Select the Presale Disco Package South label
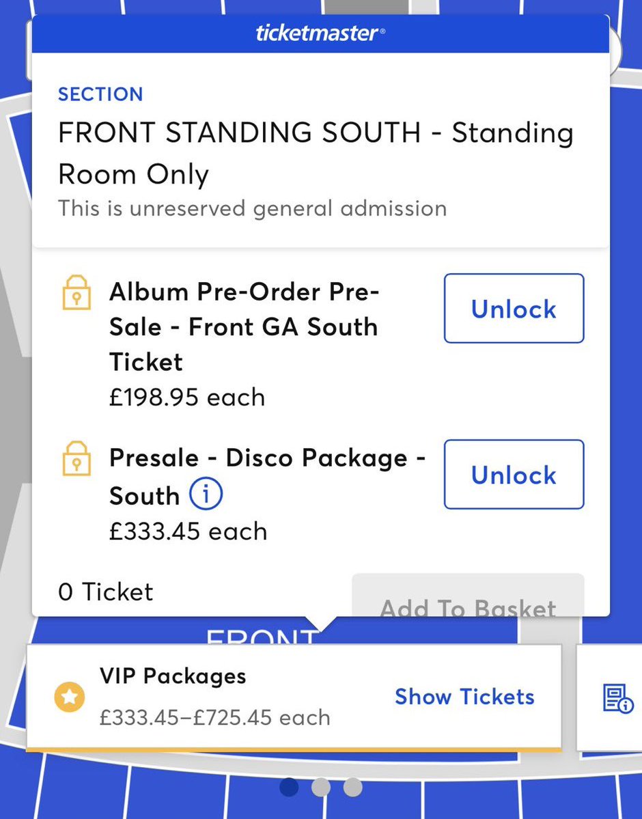Viewport: 642px width, 819px height. [268, 476]
